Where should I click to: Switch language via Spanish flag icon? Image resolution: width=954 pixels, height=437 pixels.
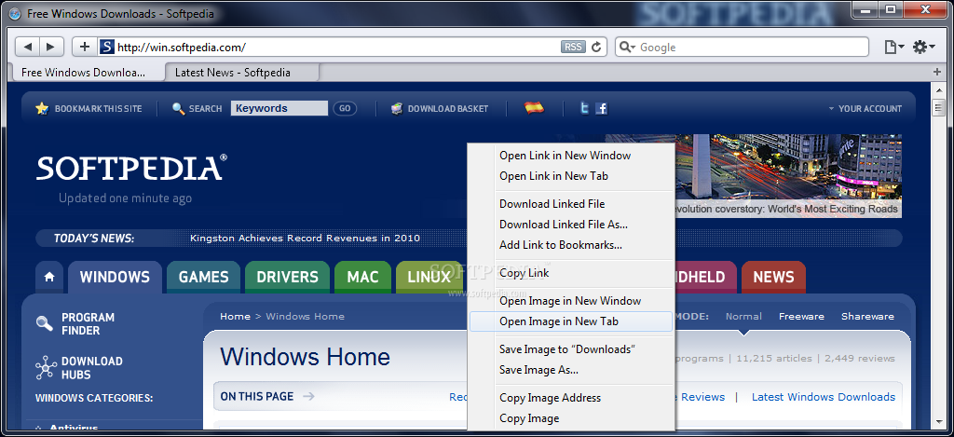pyautogui.click(x=534, y=108)
